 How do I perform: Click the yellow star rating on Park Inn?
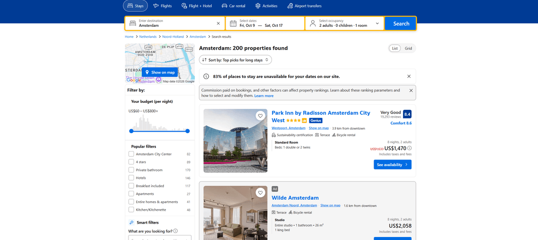[x=293, y=121]
